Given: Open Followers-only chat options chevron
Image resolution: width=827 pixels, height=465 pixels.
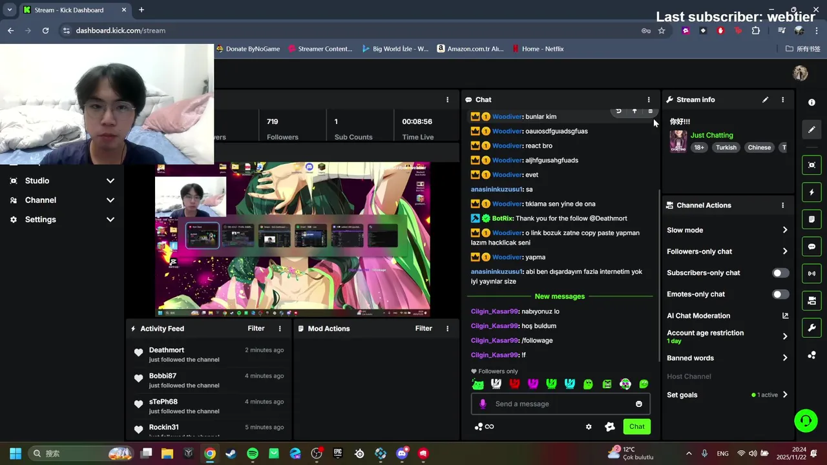Looking at the screenshot, I should (785, 252).
